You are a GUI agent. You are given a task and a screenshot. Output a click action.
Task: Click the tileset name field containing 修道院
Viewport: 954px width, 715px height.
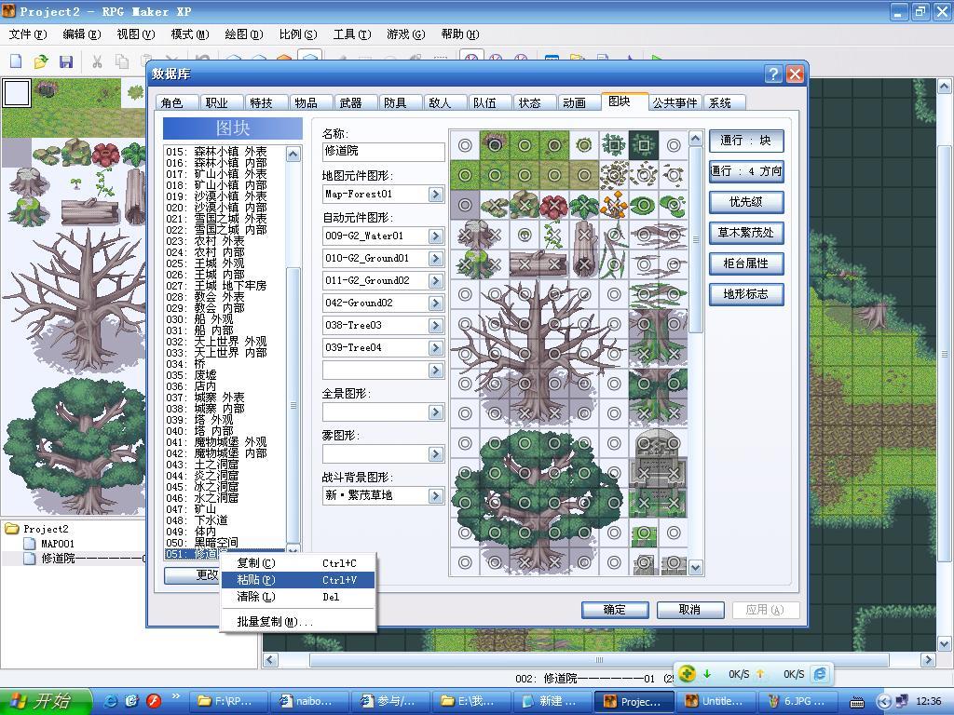point(383,152)
